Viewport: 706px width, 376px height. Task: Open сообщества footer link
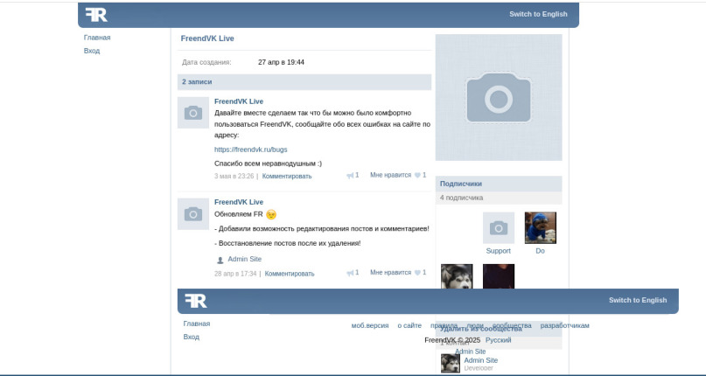(512, 325)
